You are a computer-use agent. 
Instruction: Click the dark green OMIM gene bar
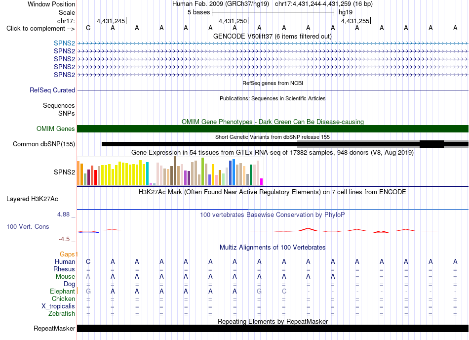[273, 128]
